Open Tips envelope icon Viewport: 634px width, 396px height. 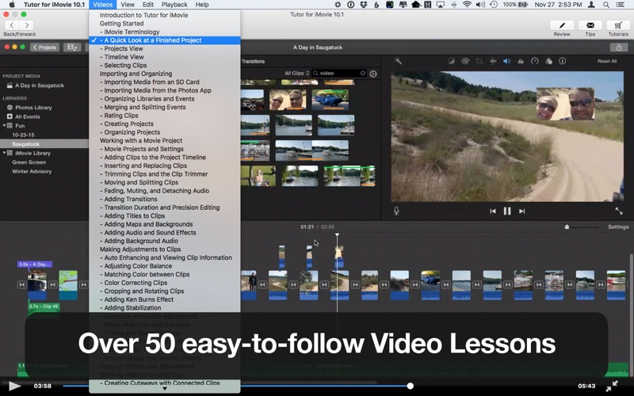tap(590, 25)
